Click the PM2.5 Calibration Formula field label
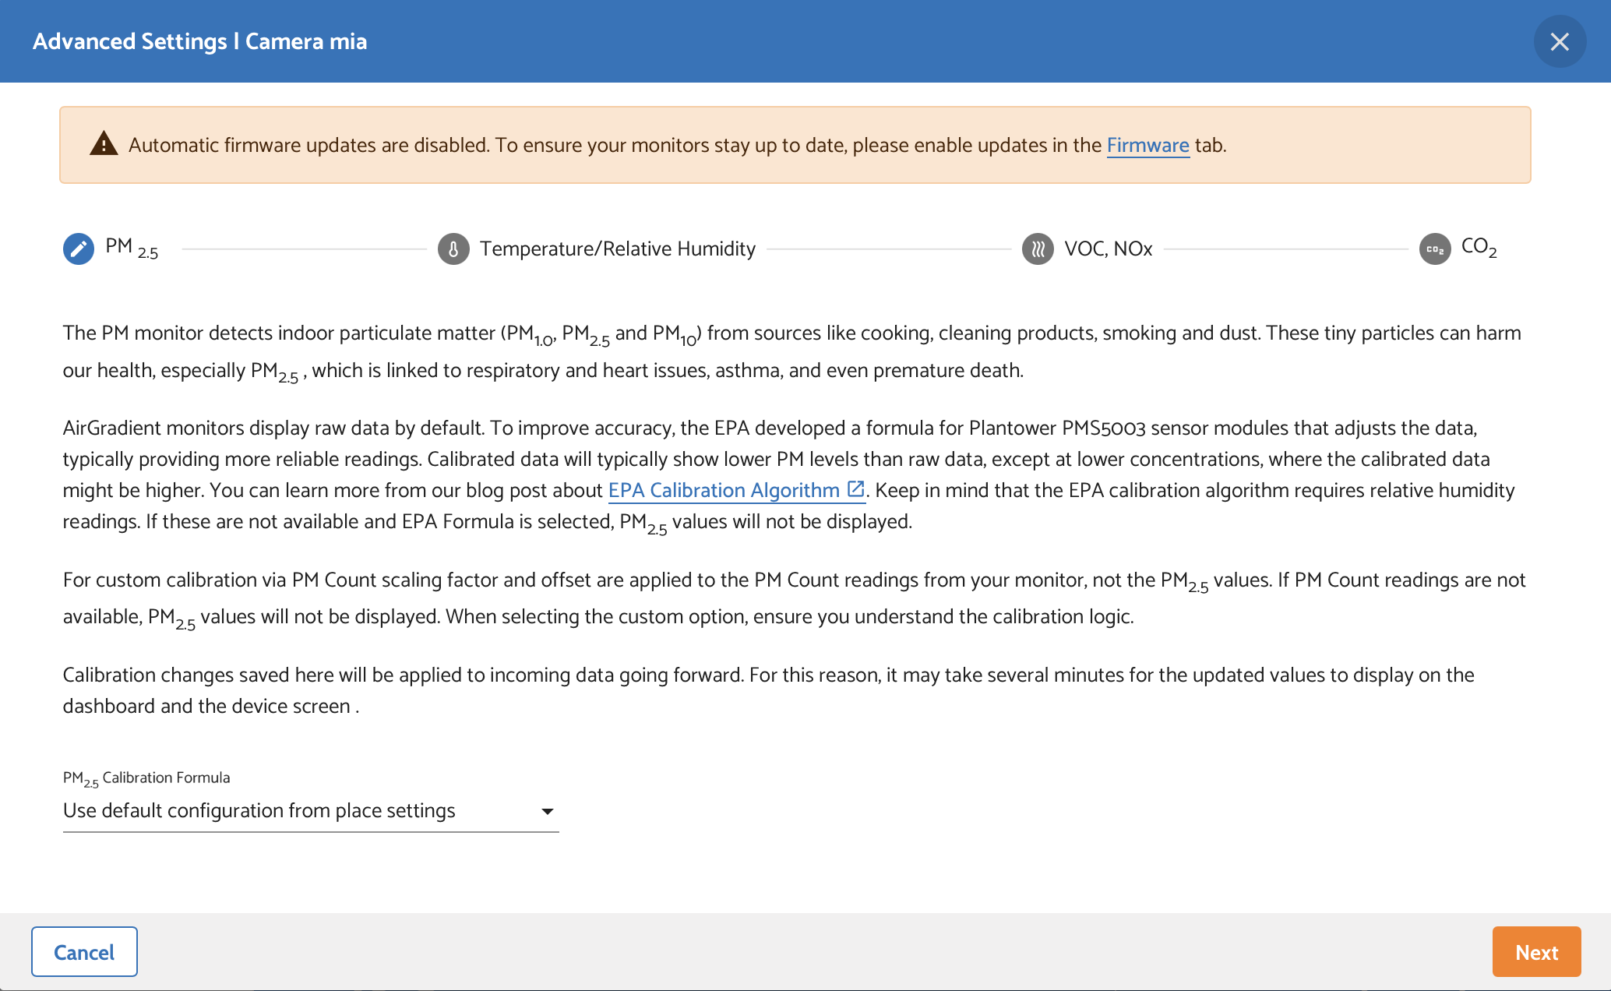Image resolution: width=1611 pixels, height=991 pixels. [x=146, y=778]
